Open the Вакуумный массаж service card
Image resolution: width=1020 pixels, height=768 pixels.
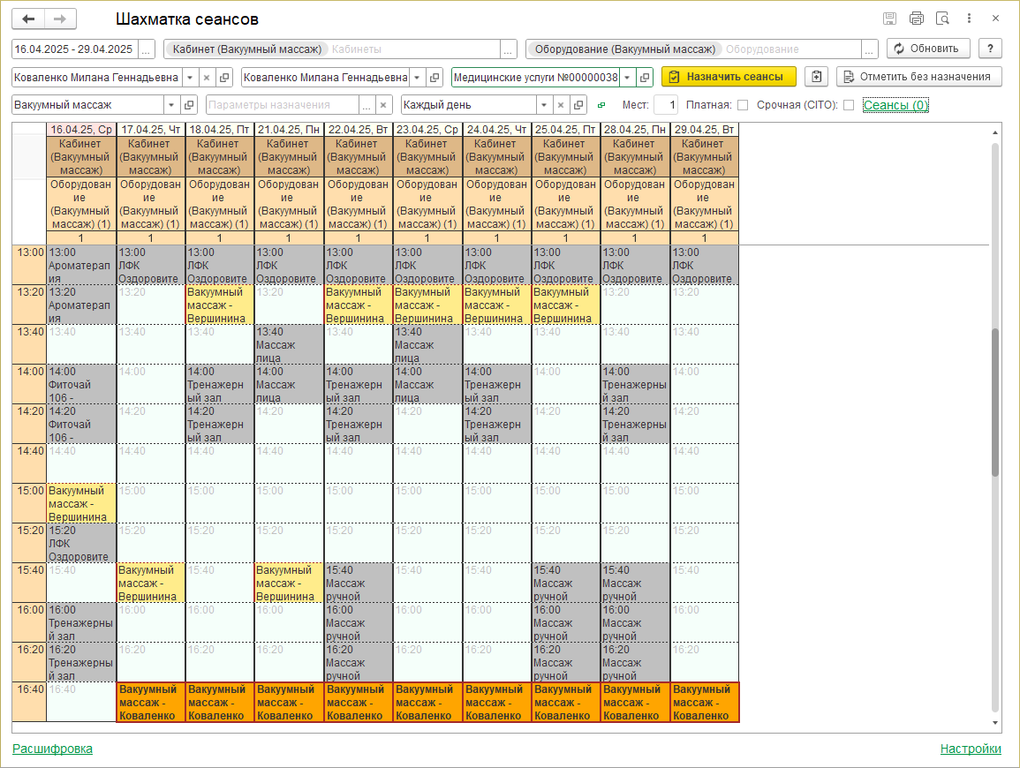(x=189, y=105)
